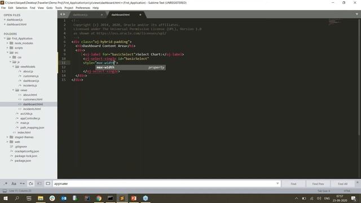Click unsaved dot on dashboard.html tab
The width and height of the screenshot is (361, 203).
click(140, 15)
